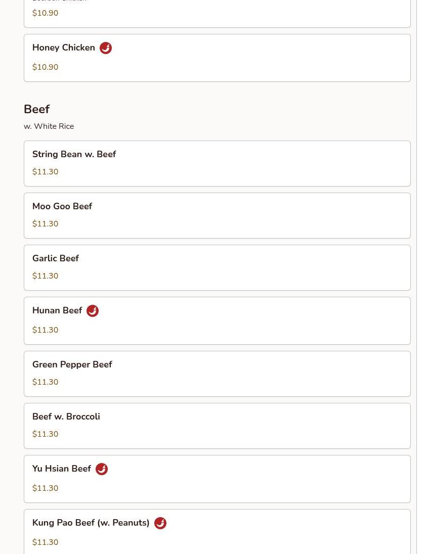427x554 pixels.
Task: Click the $10.90 price under Honey Chicken
Action: click(x=46, y=67)
